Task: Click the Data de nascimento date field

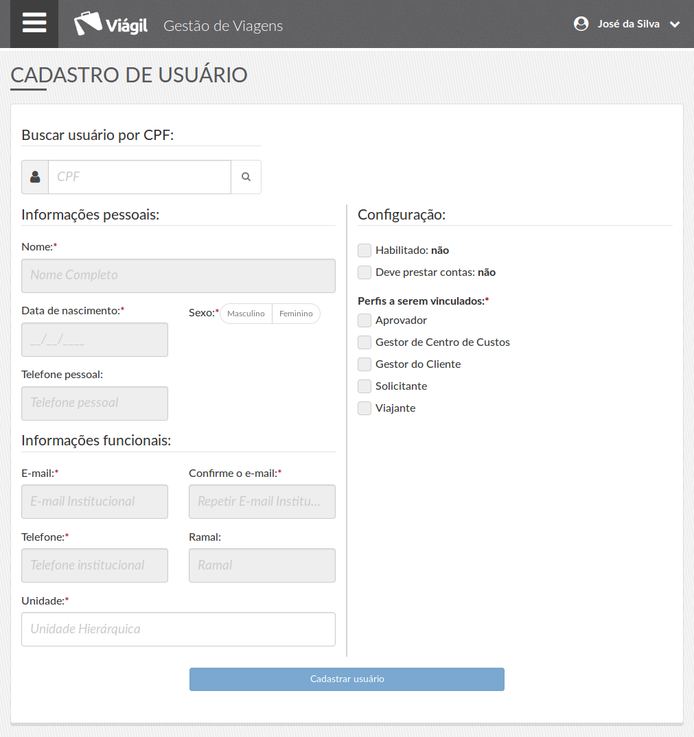Action: pyautogui.click(x=95, y=340)
